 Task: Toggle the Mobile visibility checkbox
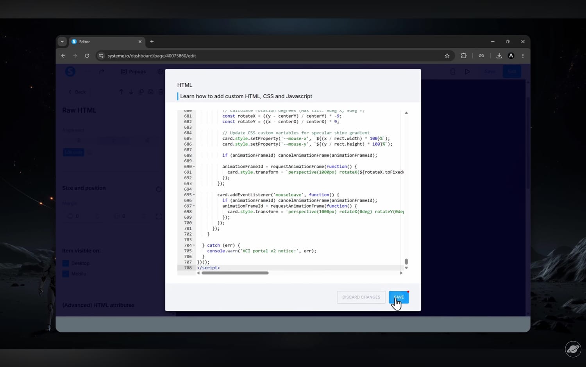(x=66, y=274)
